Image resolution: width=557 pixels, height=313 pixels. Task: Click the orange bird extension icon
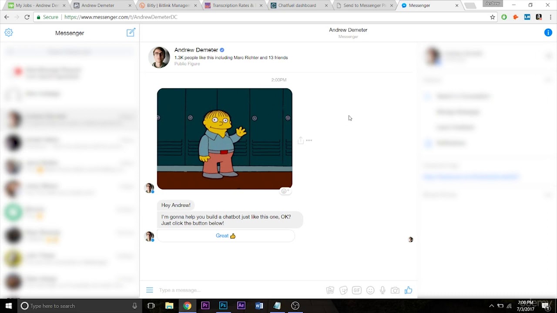point(516,17)
